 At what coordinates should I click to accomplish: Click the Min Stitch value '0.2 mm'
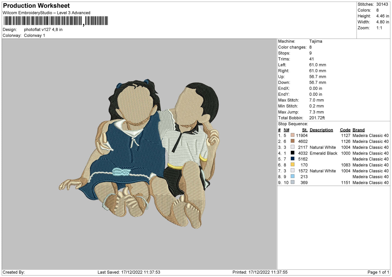coord(317,106)
